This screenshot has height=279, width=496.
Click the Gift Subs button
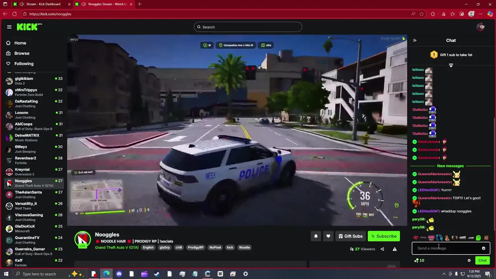[350, 236]
